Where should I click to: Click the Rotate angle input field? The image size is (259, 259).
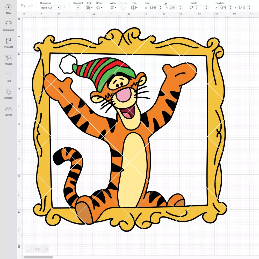pyautogui.click(x=200, y=8)
